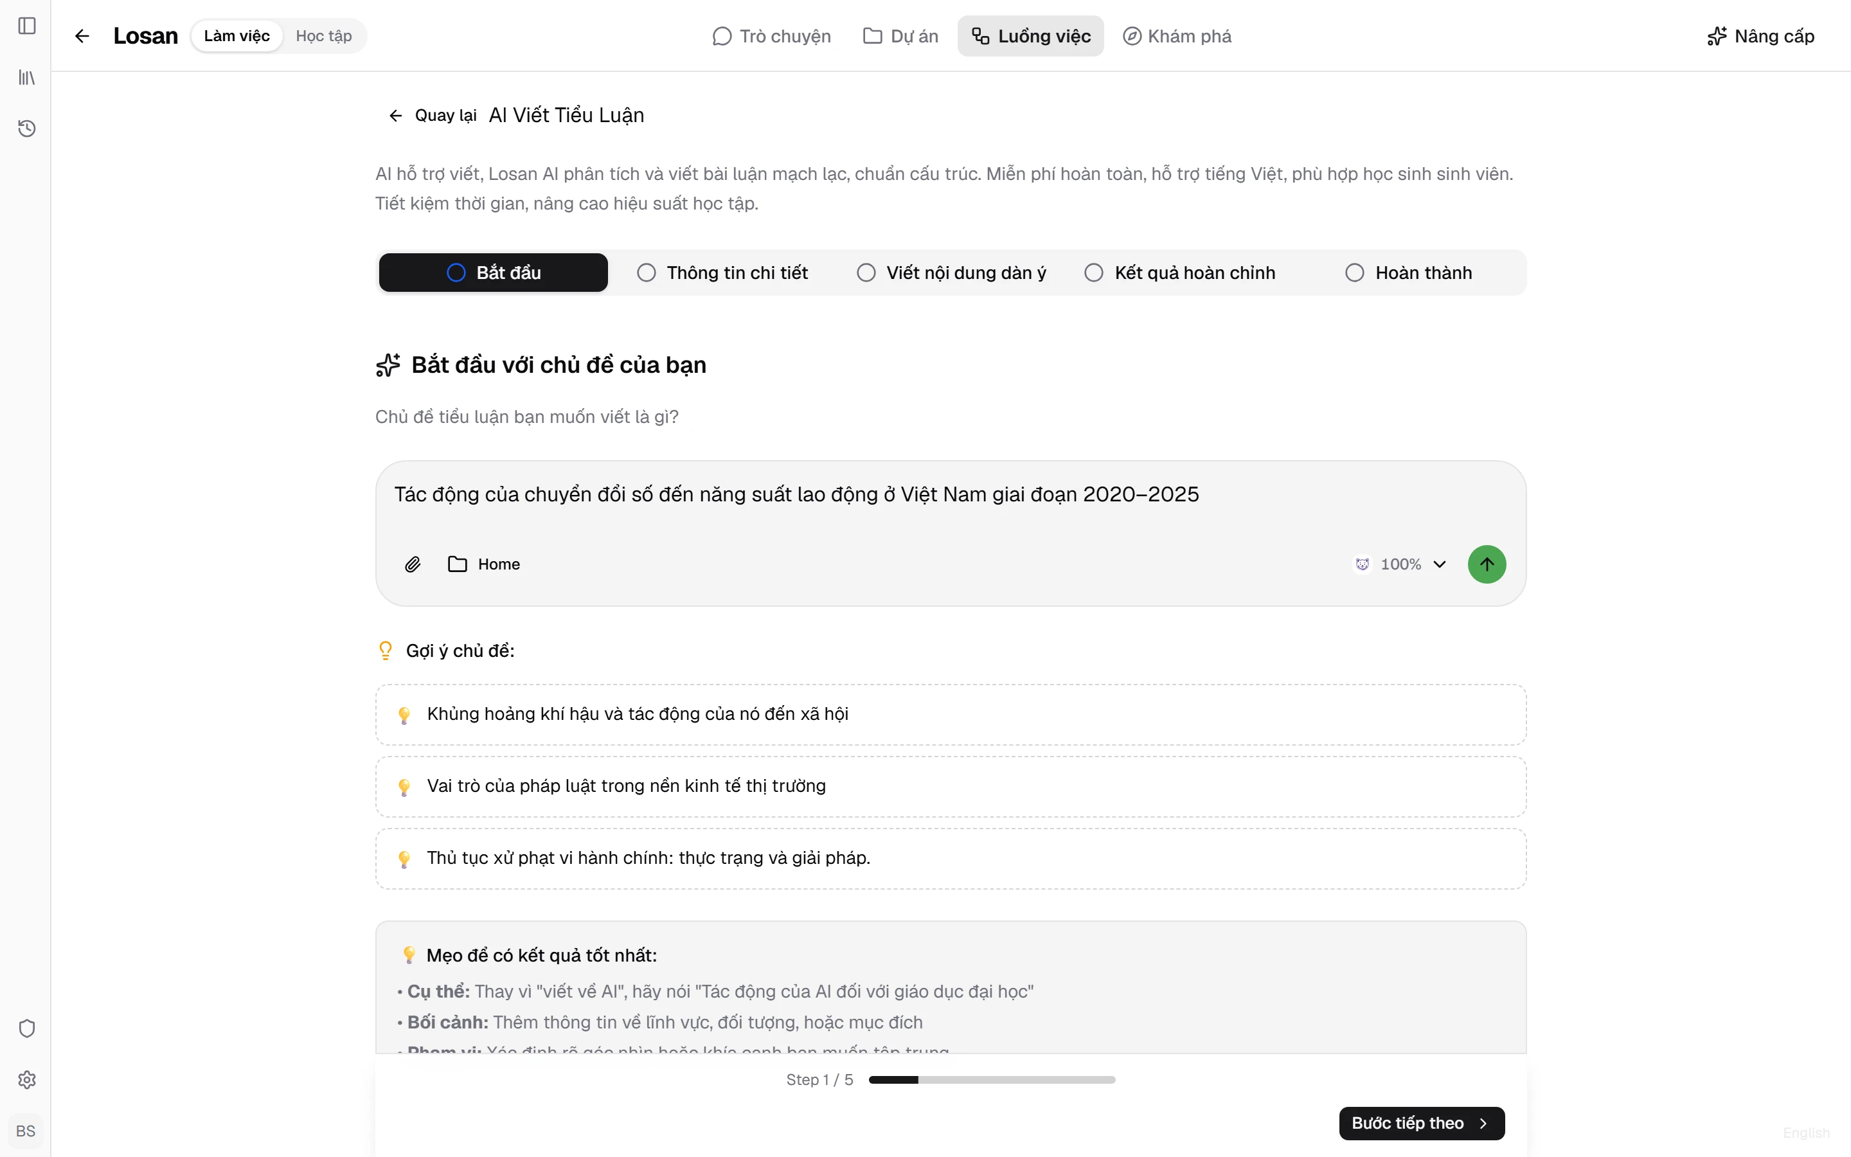The width and height of the screenshot is (1851, 1157).
Task: Open the BS user avatar
Action: click(x=26, y=1131)
